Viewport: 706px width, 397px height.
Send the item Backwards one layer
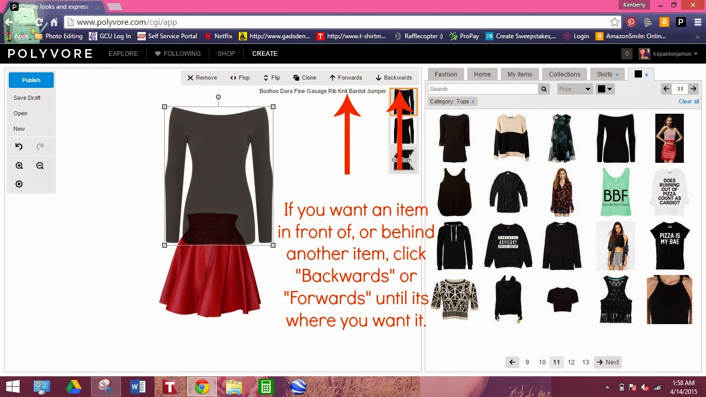coord(393,78)
